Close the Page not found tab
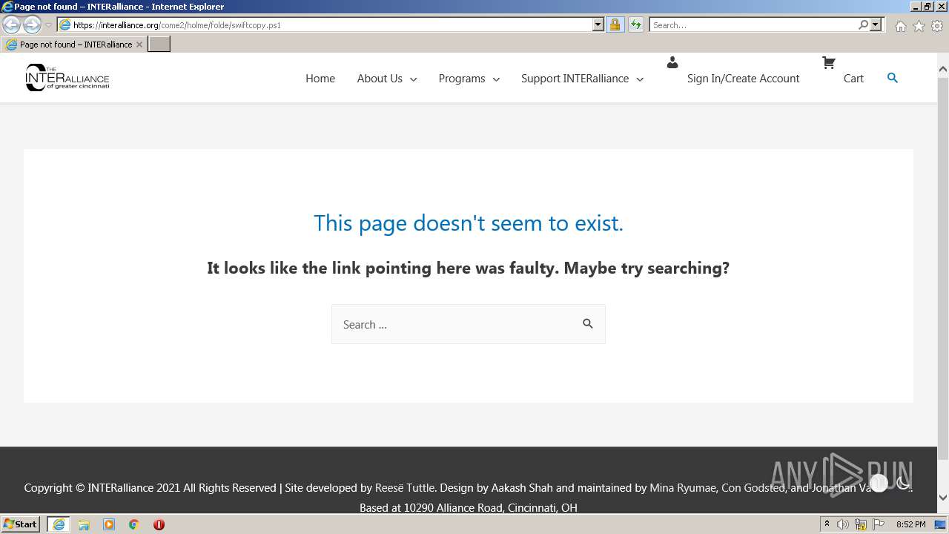949x534 pixels. tap(139, 44)
